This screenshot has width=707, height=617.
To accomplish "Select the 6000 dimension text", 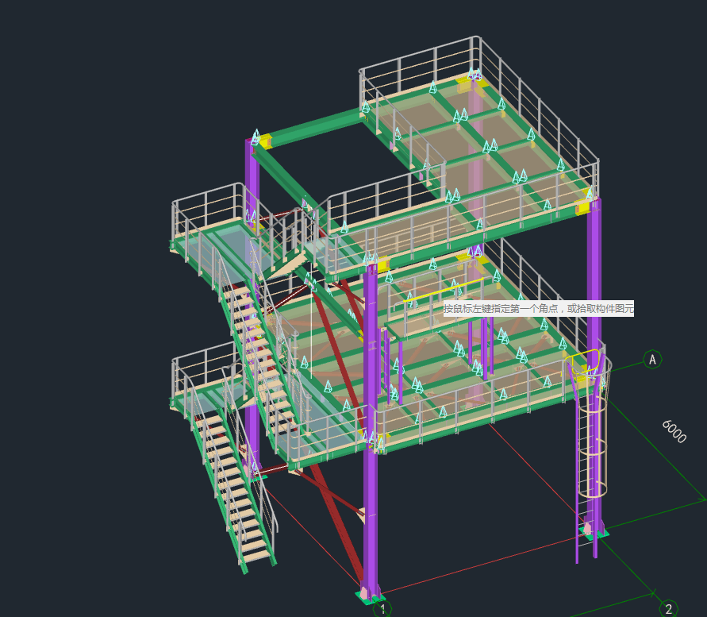I will click(x=674, y=431).
